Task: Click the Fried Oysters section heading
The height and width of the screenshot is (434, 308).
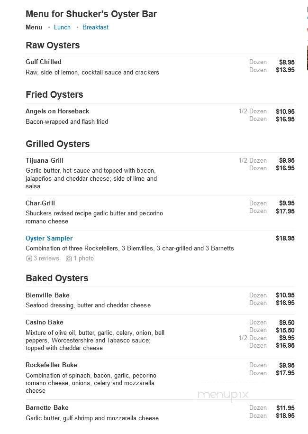Action: (x=54, y=94)
